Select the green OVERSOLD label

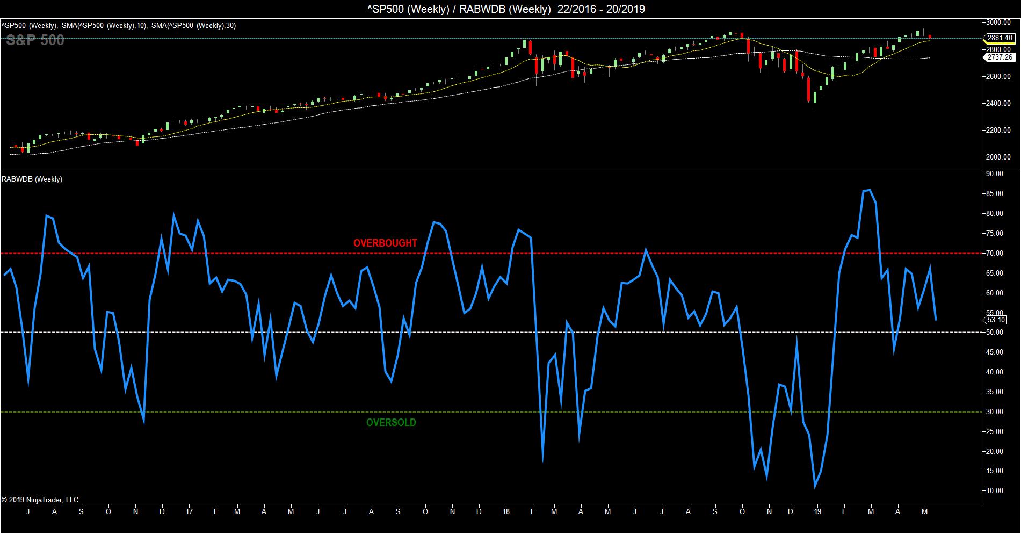[391, 423]
